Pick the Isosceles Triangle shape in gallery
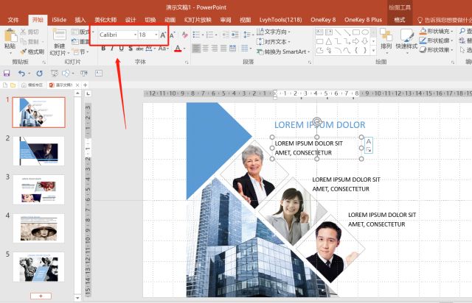The width and height of the screenshot is (472, 303). click(329, 41)
